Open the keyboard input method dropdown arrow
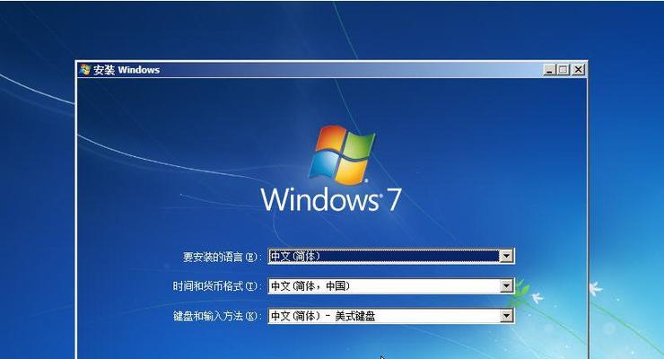The image size is (664, 359). 506,316
